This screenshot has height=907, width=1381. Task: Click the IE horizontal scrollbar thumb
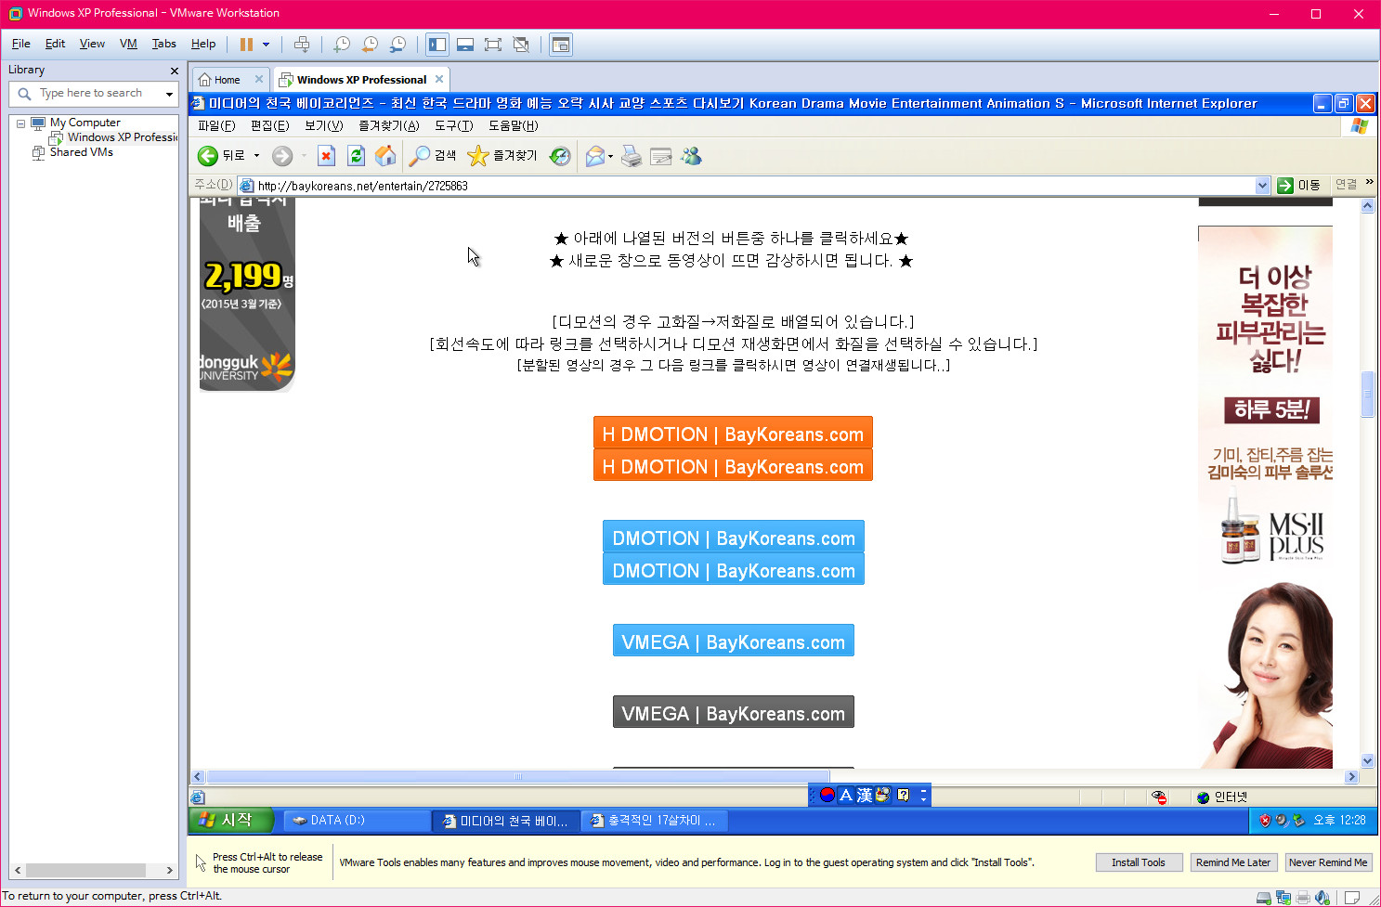pos(518,777)
